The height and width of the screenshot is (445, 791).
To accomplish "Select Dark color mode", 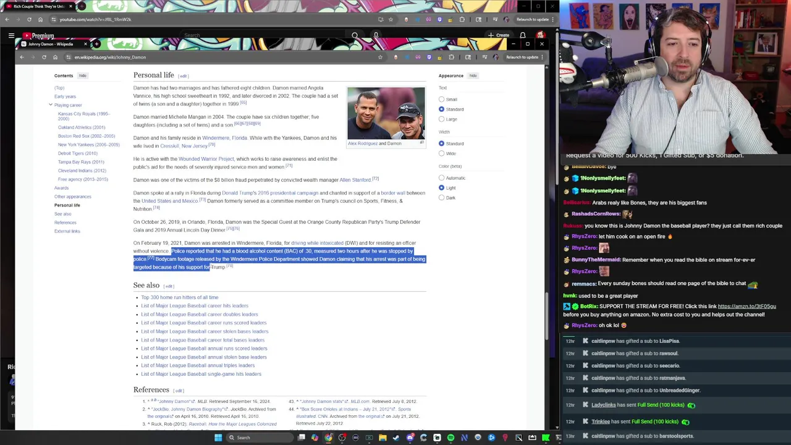I will (x=441, y=198).
